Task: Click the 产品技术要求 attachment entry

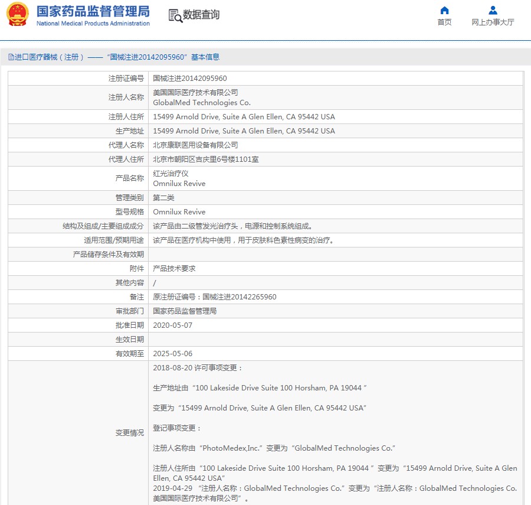Action: coord(174,268)
